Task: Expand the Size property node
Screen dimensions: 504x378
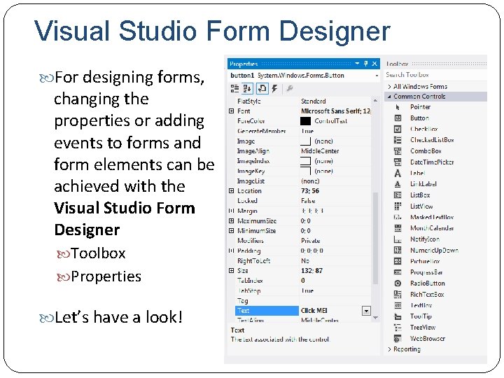Action: pos(231,271)
